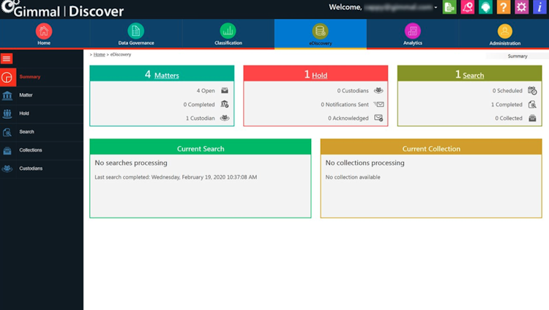549x310 pixels.
Task: Click the green document icon in header
Action: click(x=449, y=7)
